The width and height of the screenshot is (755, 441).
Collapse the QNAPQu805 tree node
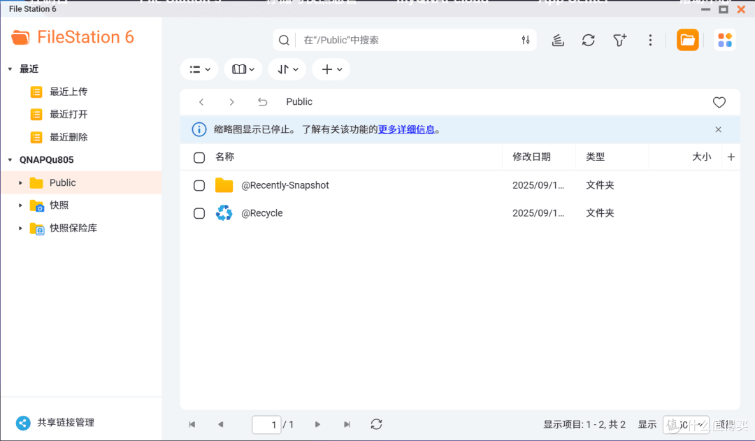[10, 160]
